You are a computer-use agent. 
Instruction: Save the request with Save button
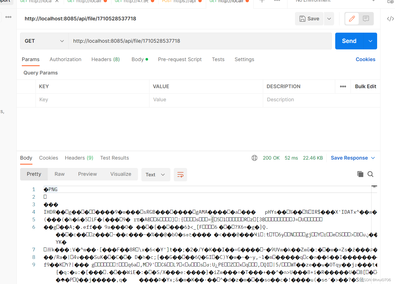coord(309,19)
